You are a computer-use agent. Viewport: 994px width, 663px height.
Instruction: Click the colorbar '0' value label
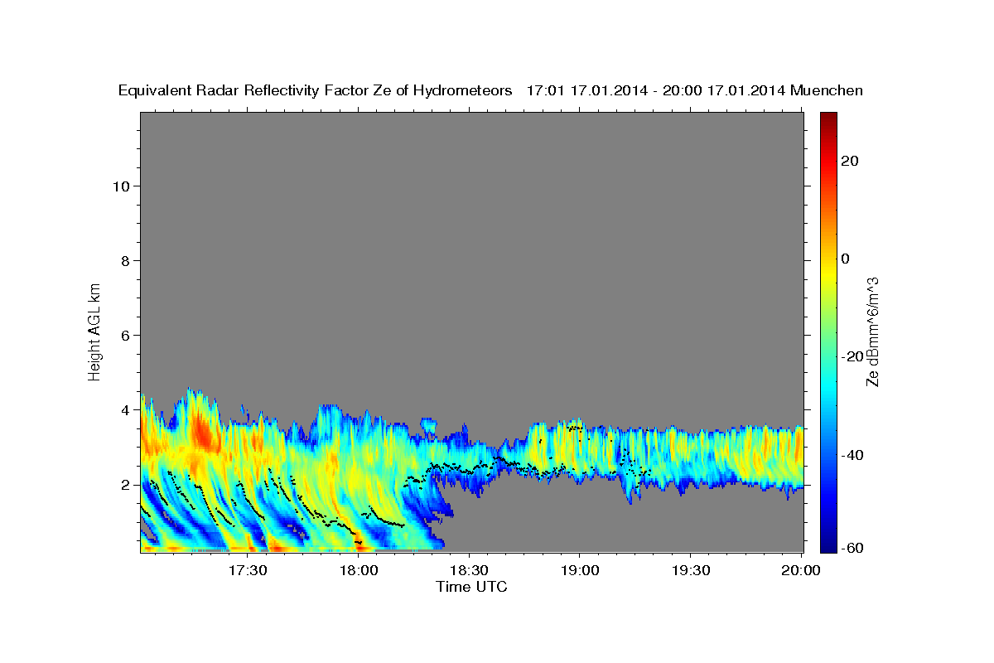[x=845, y=259]
